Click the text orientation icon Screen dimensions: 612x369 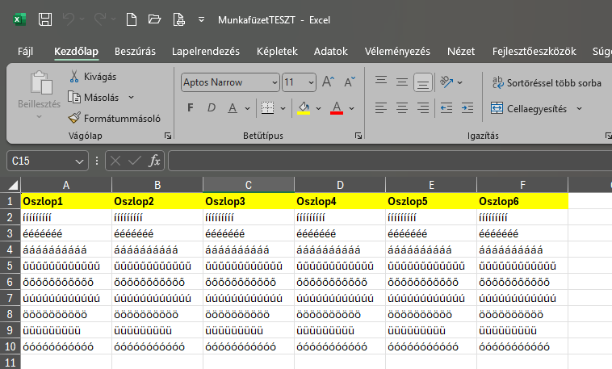(446, 82)
